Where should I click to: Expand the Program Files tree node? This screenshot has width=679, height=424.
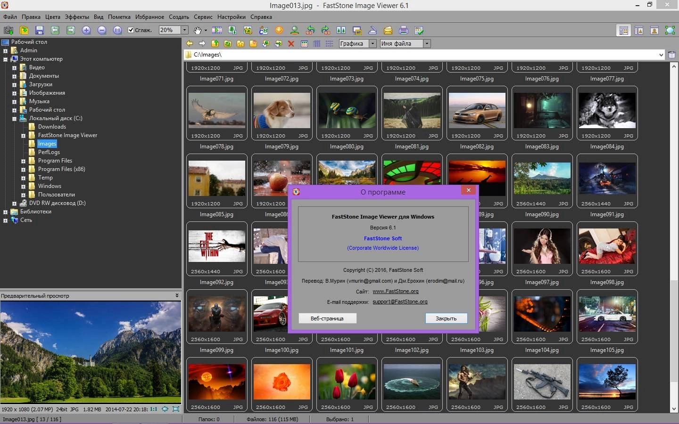point(23,161)
